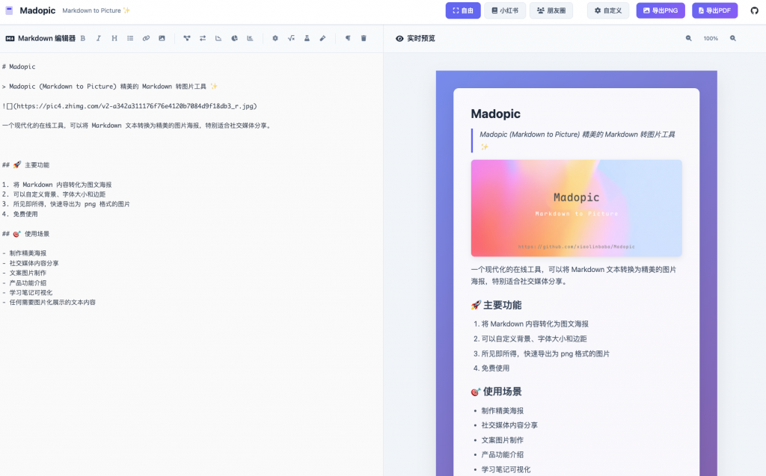Screen dimensions: 766x476
Task: Select the 自由 layout mode
Action: (462, 10)
